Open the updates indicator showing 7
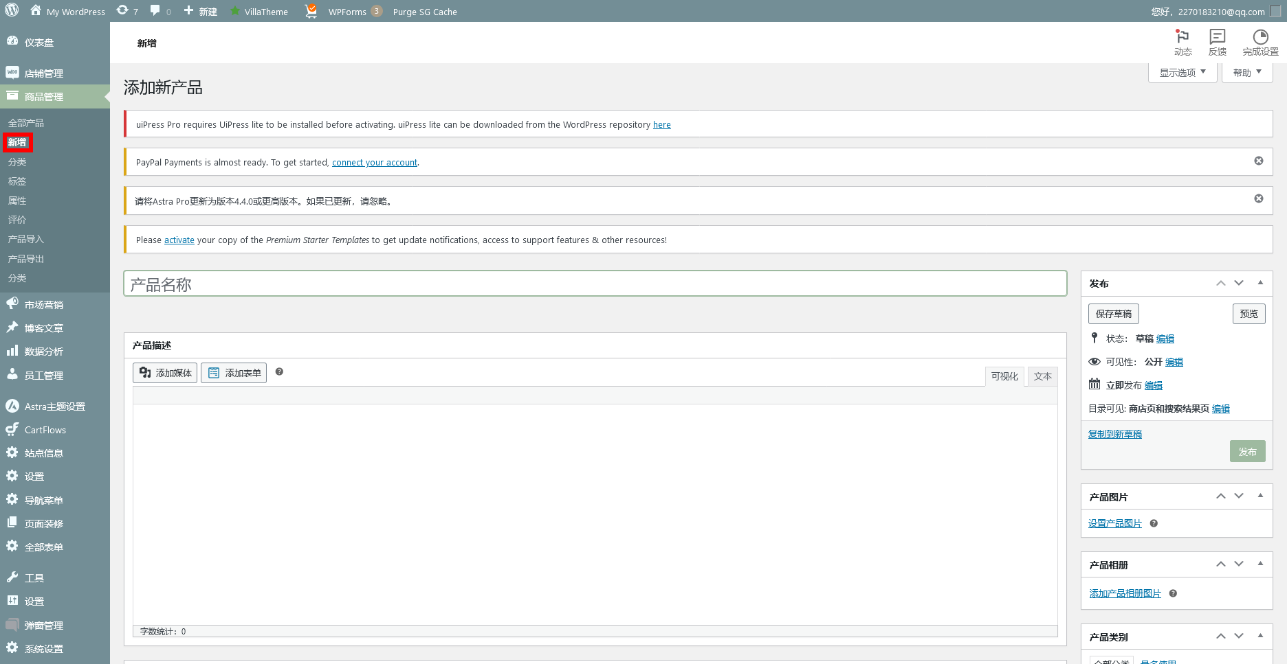The image size is (1287, 664). [127, 12]
